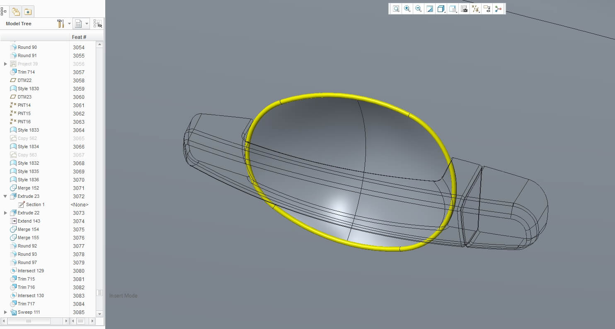Click the model tree vertical scrollbar thumb

click(x=99, y=293)
